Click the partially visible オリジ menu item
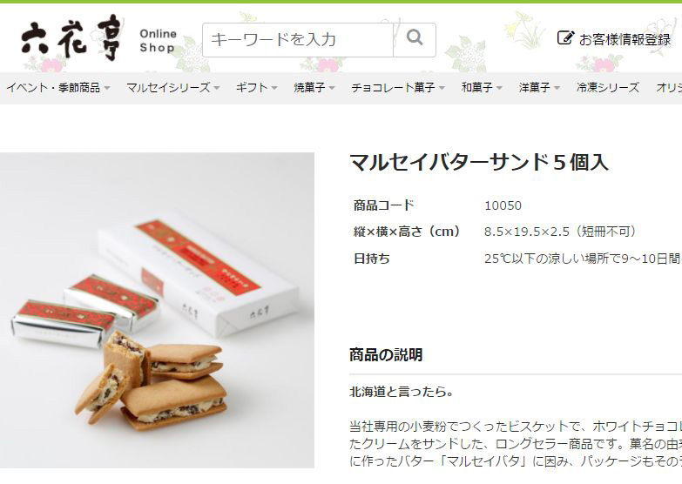 (669, 88)
